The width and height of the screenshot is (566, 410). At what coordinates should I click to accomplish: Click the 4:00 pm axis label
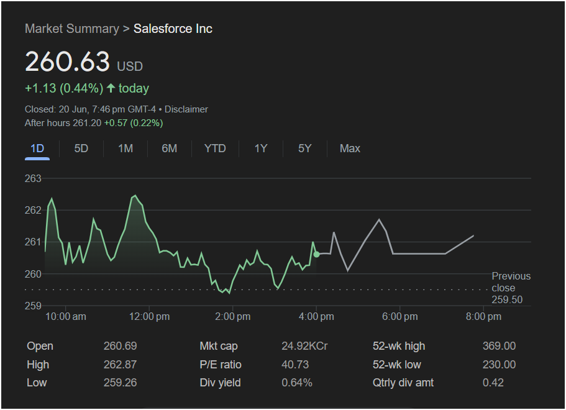point(316,317)
